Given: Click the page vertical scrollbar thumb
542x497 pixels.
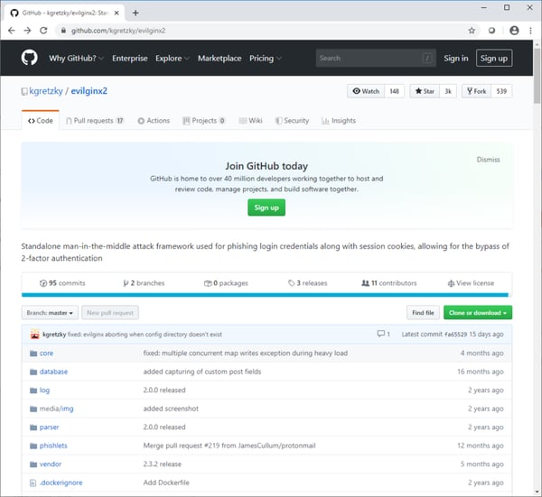Looking at the screenshot, I should pyautogui.click(x=537, y=75).
